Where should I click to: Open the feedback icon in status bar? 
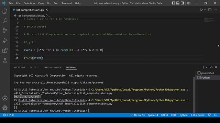tap(209, 115)
